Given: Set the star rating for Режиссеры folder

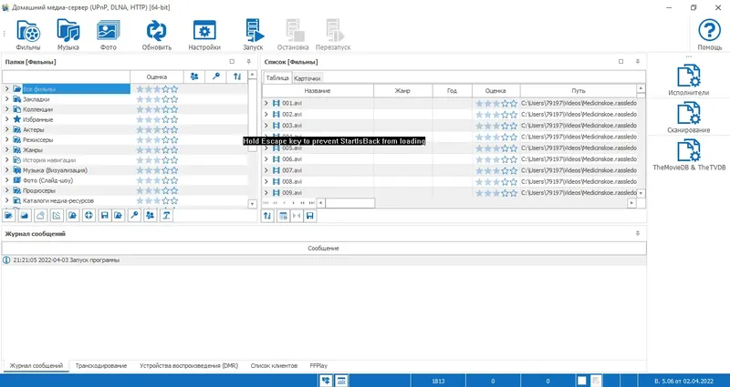Looking at the screenshot, I should [x=157, y=139].
